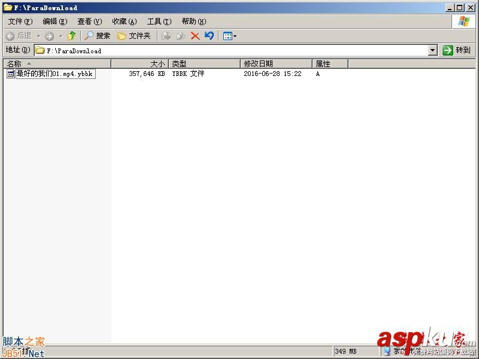Open the Forward button dropdown arrow
This screenshot has width=479, height=359.
pos(61,35)
